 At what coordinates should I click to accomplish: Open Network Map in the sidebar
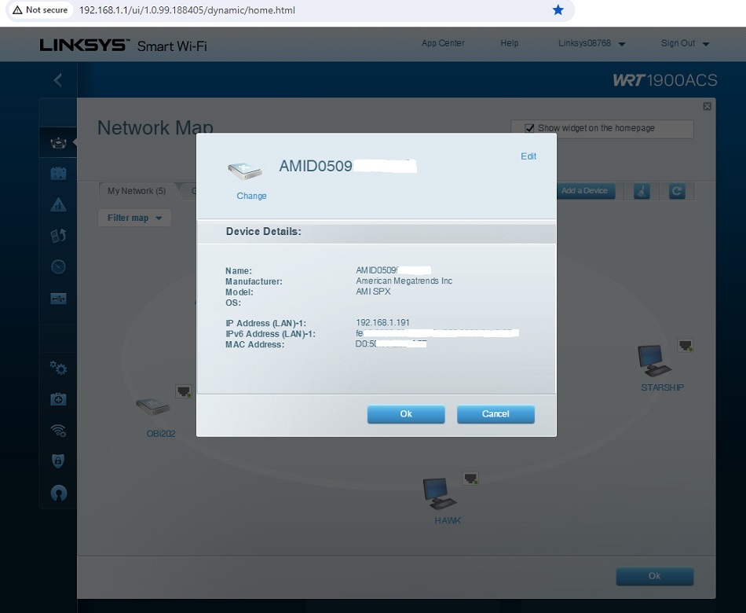(x=58, y=142)
